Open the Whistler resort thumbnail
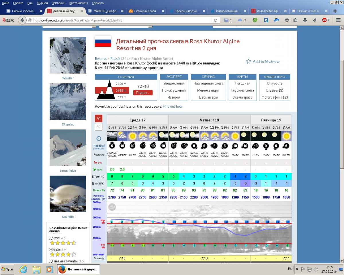344x275 pixels. coord(68,56)
